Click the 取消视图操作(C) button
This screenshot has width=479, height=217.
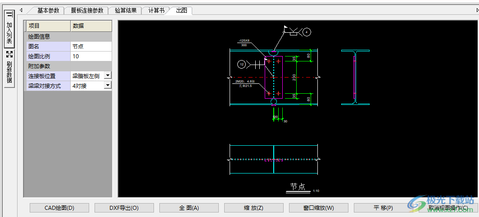click(448, 208)
